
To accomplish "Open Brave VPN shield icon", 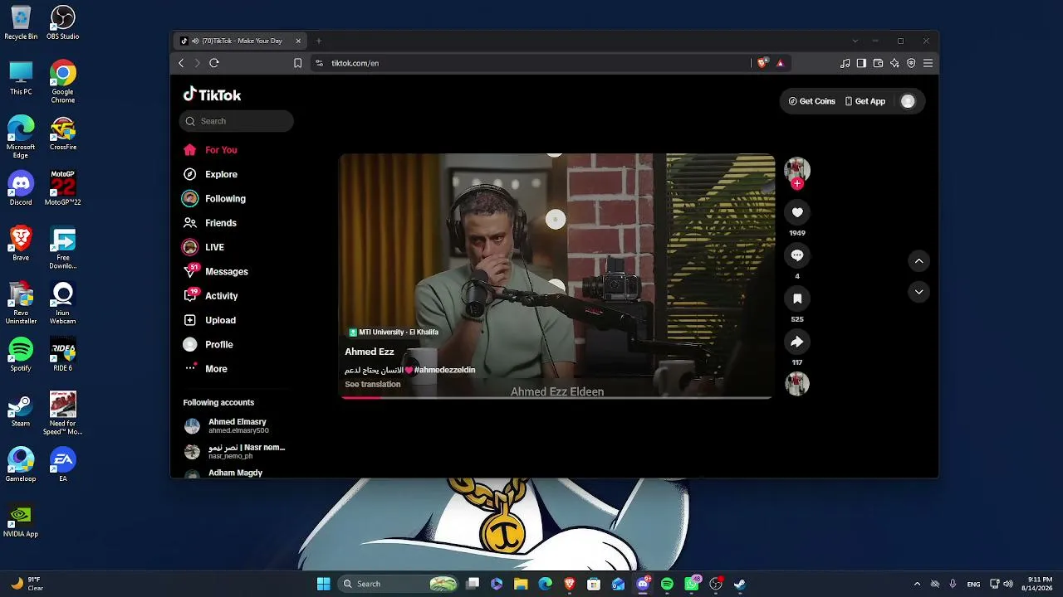I will (x=911, y=63).
